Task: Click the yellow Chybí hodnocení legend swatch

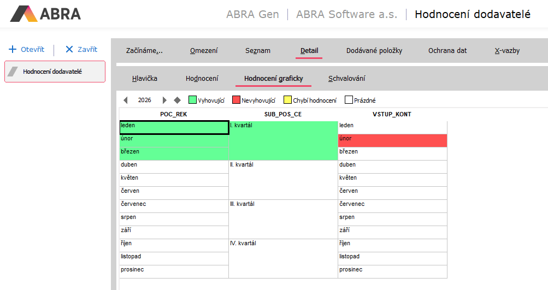Action: [x=287, y=100]
